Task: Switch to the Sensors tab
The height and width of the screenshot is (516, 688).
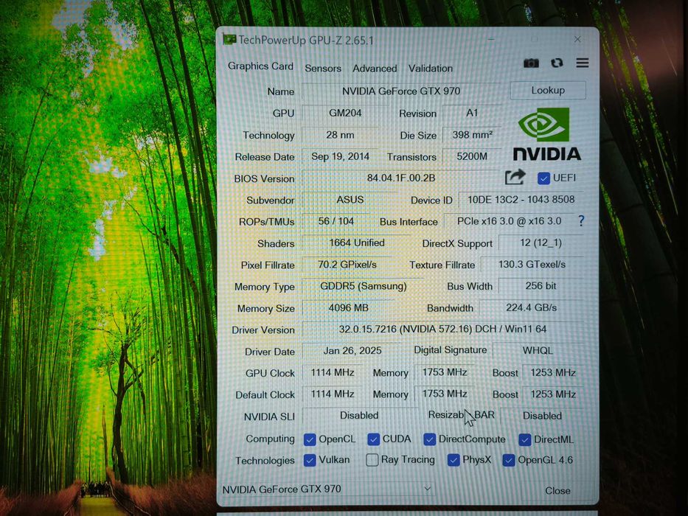Action: click(x=323, y=69)
